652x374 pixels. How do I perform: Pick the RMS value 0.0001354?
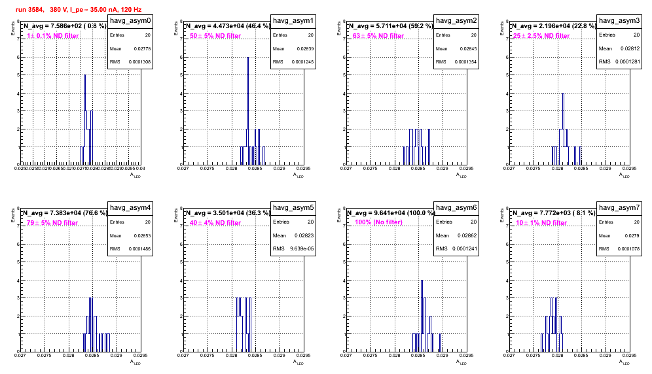[465, 62]
